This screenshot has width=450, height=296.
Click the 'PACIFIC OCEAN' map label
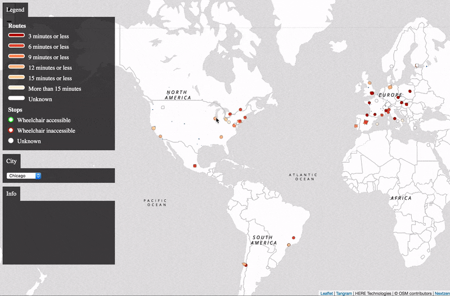155,203
